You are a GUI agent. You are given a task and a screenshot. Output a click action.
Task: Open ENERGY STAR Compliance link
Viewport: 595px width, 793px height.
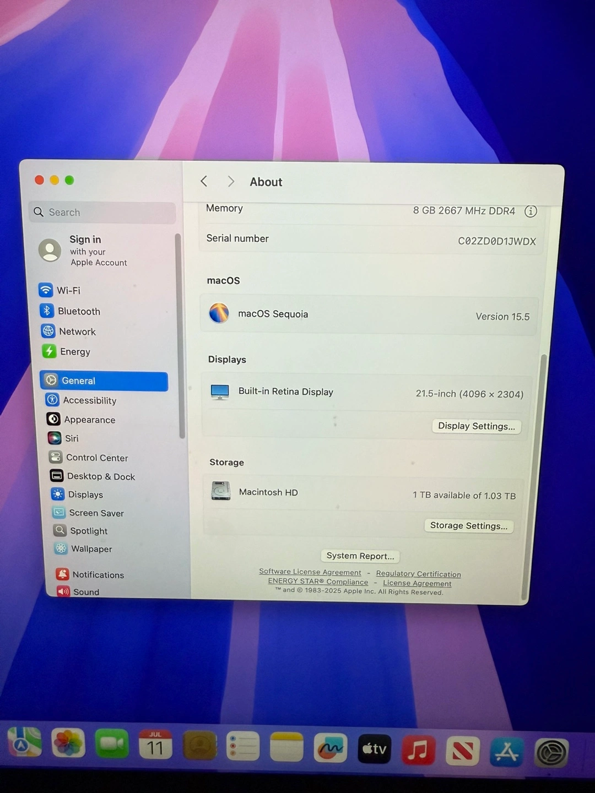pos(318,582)
